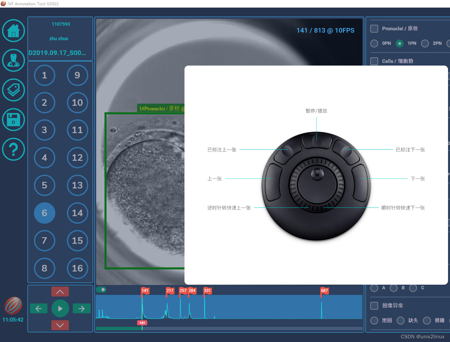Select embryo well number 8
The image size is (450, 342).
(x=44, y=268)
